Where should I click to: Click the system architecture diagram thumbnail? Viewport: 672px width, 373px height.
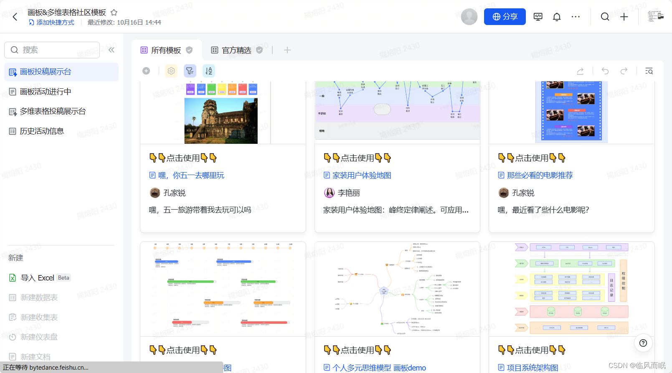[571, 289]
